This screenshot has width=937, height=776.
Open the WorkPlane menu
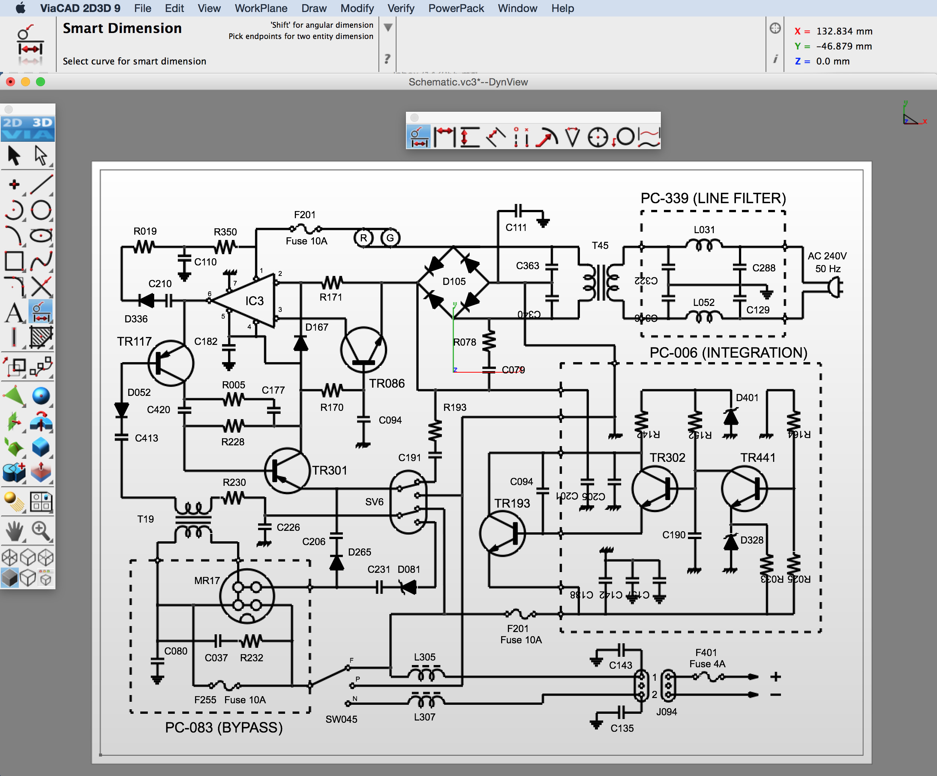pyautogui.click(x=261, y=8)
